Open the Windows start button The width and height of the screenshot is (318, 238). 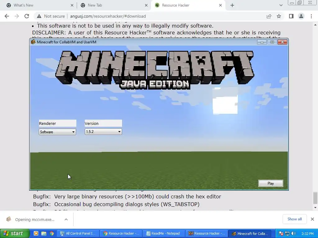[15, 233]
